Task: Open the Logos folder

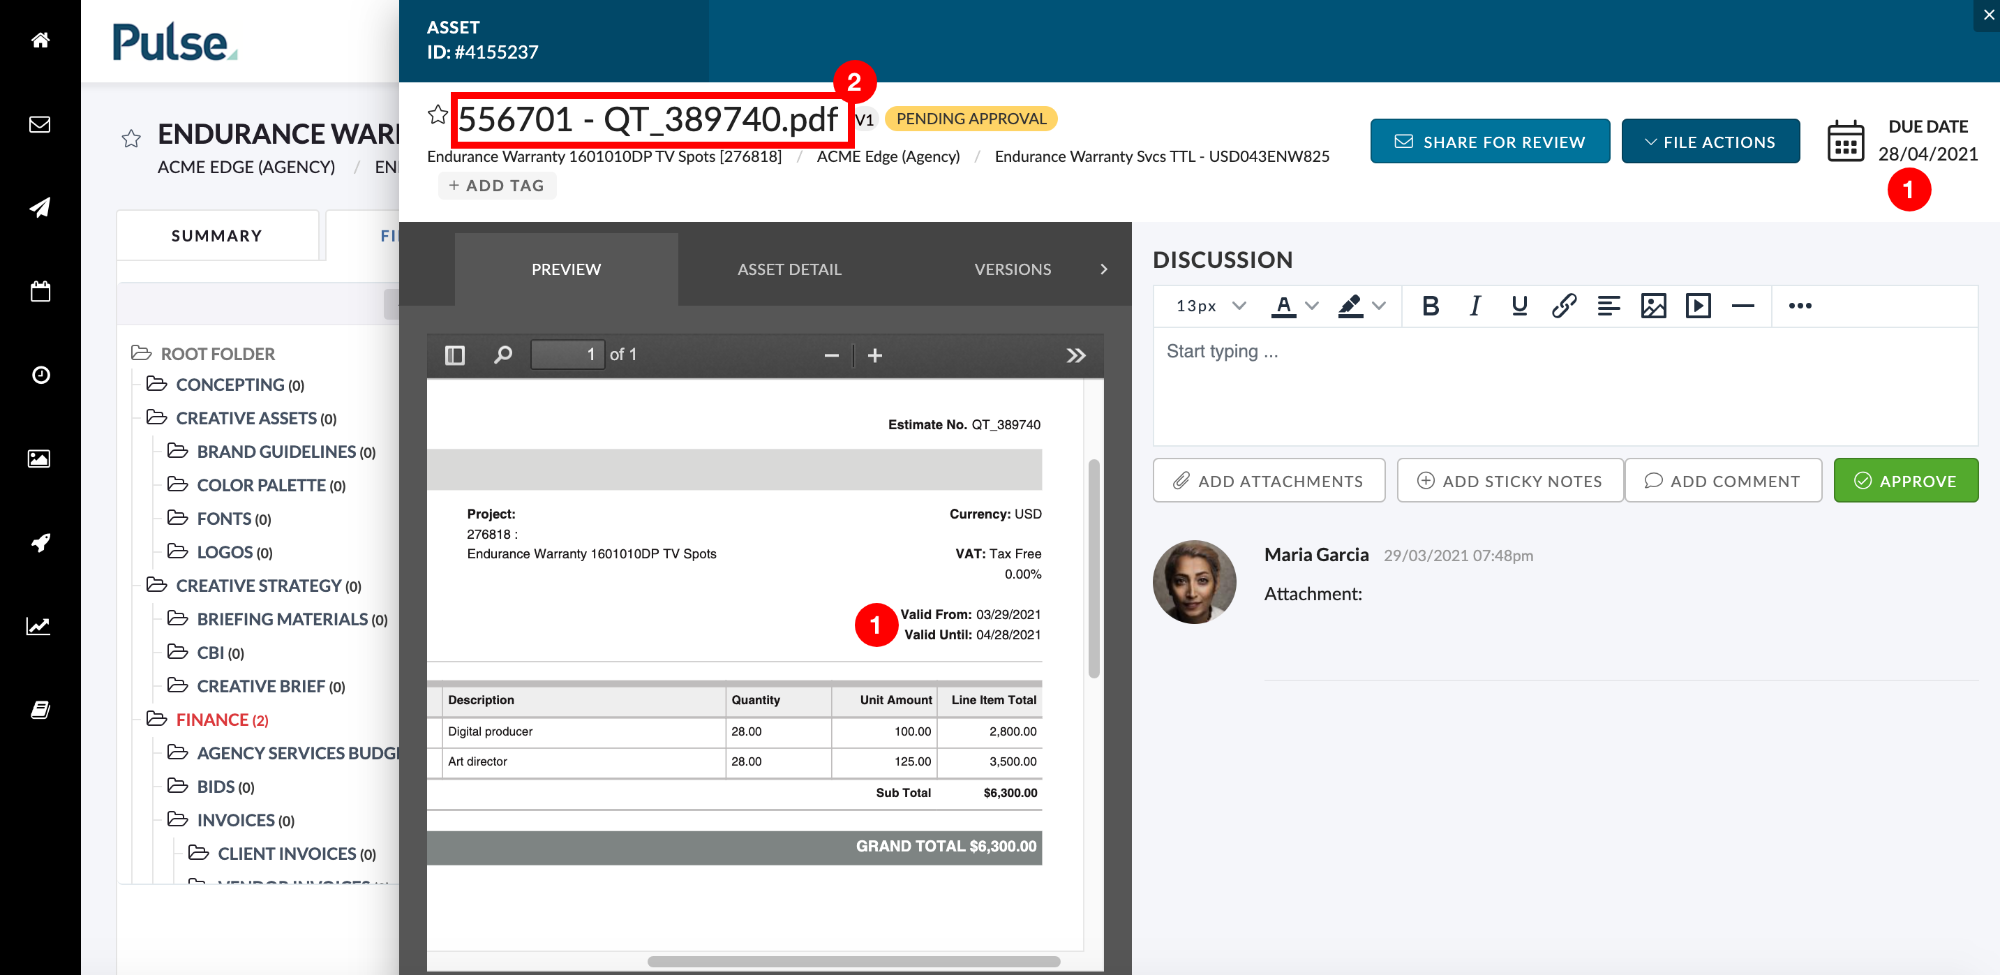Action: (220, 552)
